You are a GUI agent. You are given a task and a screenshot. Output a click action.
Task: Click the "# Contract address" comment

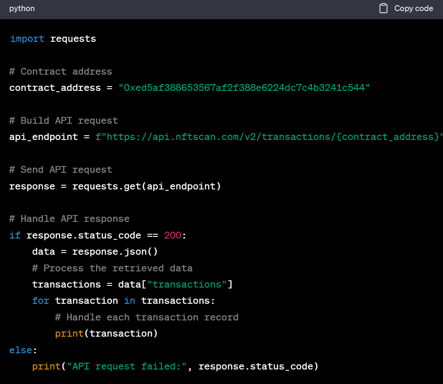pos(61,72)
